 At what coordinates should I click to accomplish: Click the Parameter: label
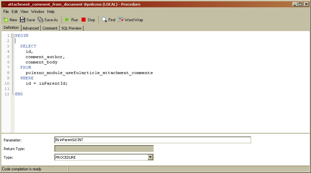coord(13,140)
